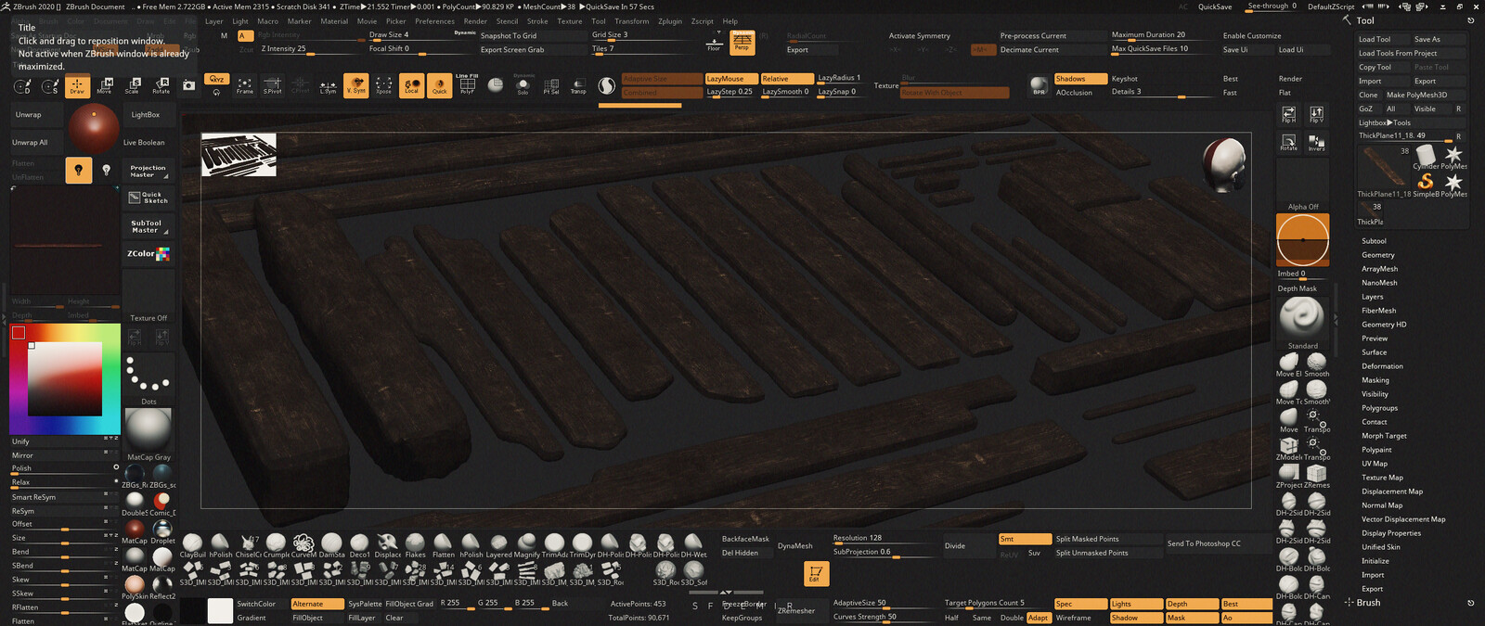Toggle the Relative lazy option
This screenshot has width=1485, height=626.
pyautogui.click(x=786, y=79)
